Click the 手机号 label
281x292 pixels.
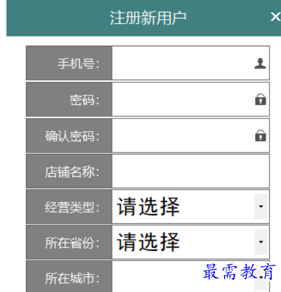pos(78,64)
